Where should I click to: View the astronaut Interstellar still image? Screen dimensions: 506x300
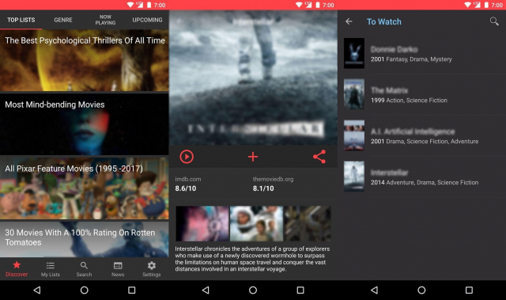[x=256, y=223]
